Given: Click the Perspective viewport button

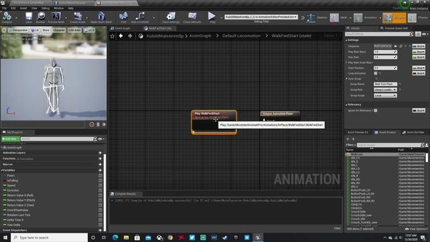Looking at the screenshot, I should coord(18,30).
